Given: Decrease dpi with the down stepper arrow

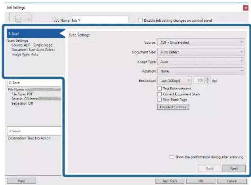Looking at the screenshot, I should tap(208, 82).
